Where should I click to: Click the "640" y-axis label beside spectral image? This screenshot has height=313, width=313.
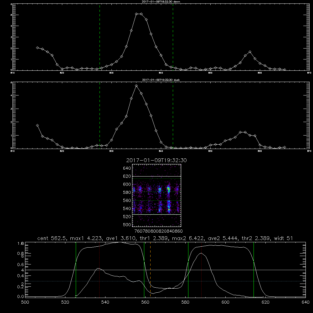coord(127,168)
